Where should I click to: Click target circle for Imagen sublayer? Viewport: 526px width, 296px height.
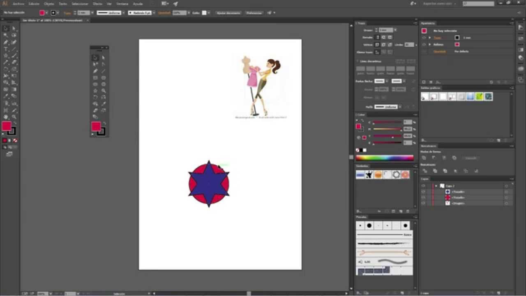tap(506, 203)
